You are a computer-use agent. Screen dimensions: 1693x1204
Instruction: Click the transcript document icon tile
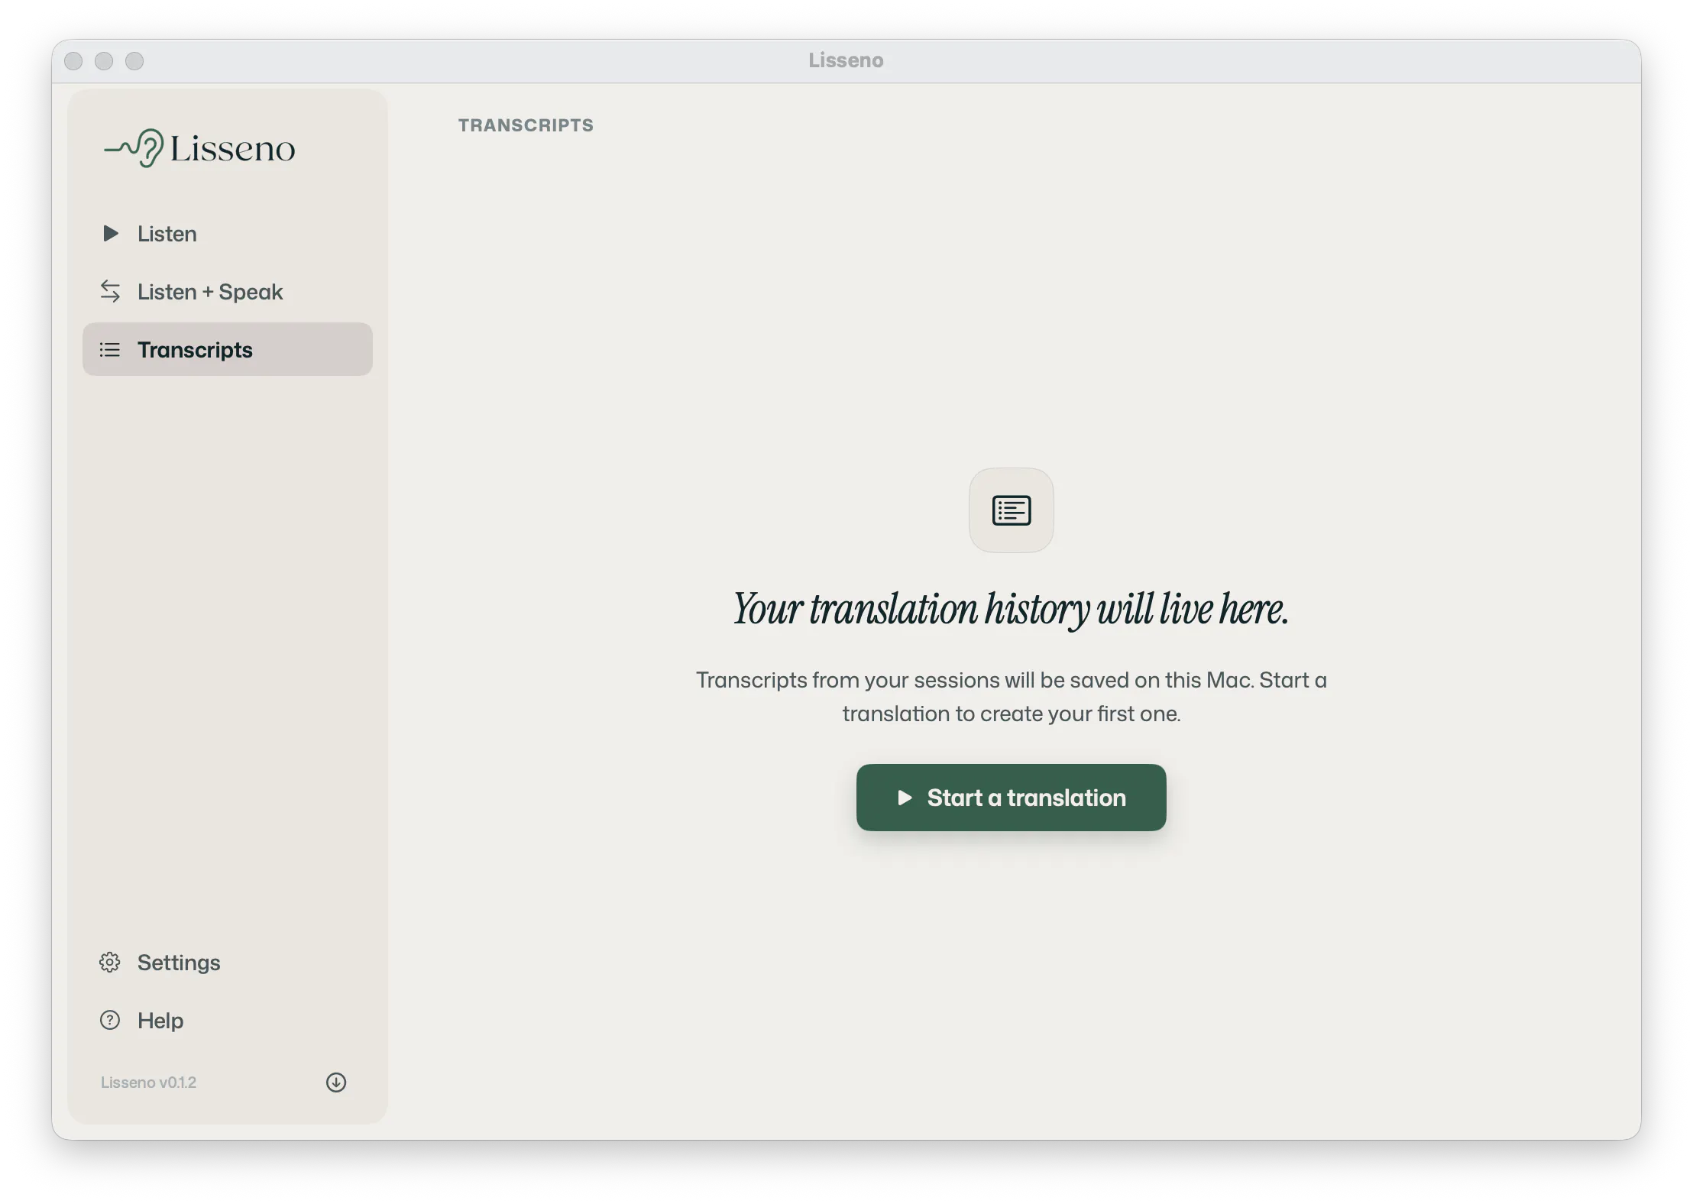(1011, 510)
